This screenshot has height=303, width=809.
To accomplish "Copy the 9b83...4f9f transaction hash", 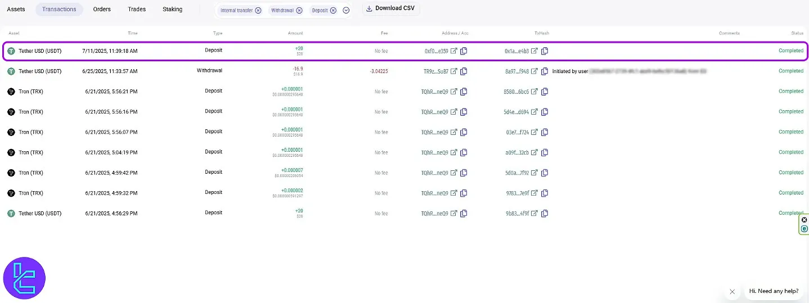I will [545, 214].
